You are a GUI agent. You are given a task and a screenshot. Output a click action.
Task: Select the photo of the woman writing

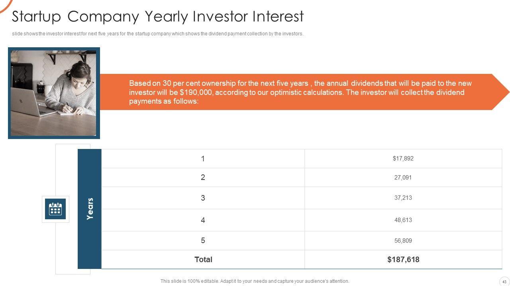pyautogui.click(x=54, y=93)
